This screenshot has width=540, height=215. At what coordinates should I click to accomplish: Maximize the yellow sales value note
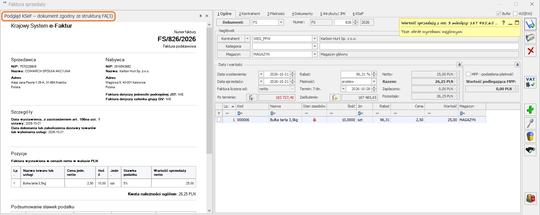(517, 23)
